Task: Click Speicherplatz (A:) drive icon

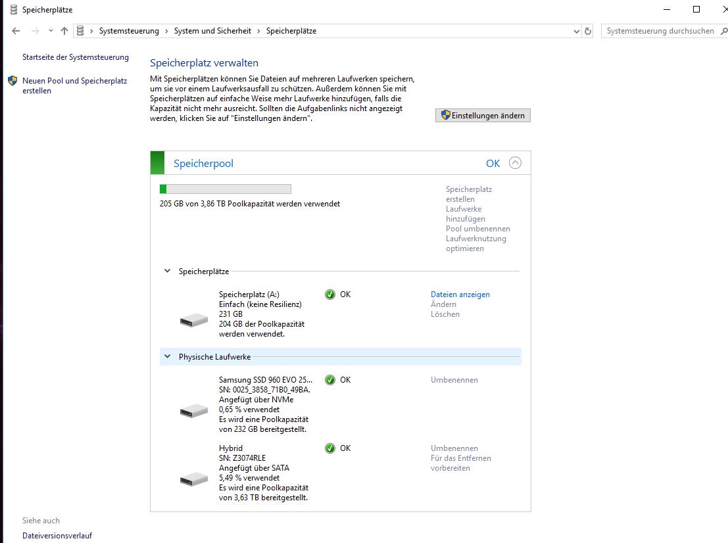Action: pyautogui.click(x=193, y=320)
